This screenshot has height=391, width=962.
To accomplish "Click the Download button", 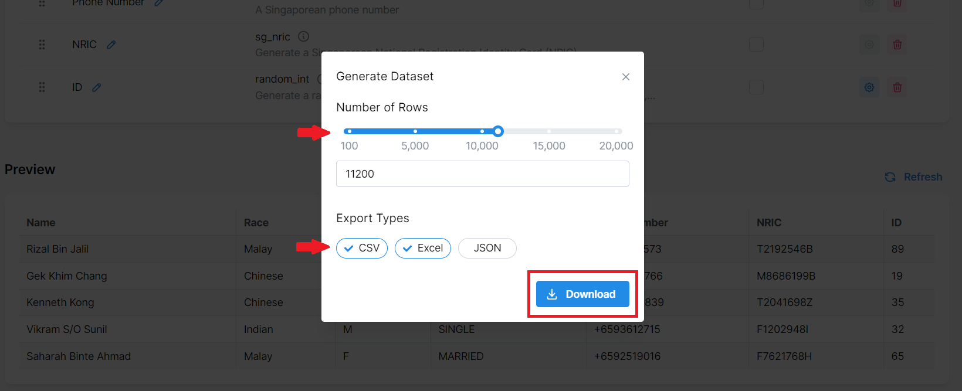I will pos(582,294).
